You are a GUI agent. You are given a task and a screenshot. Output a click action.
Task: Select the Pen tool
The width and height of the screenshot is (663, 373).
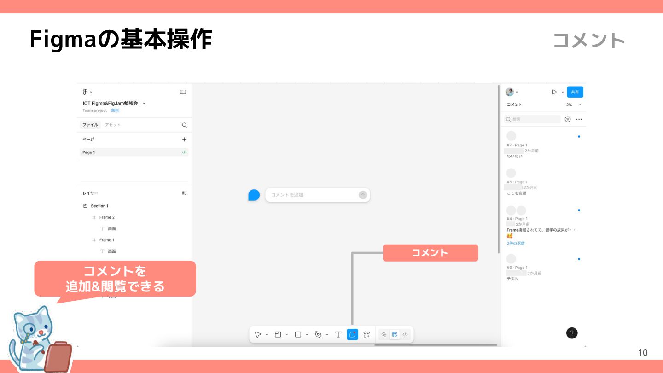coord(318,335)
